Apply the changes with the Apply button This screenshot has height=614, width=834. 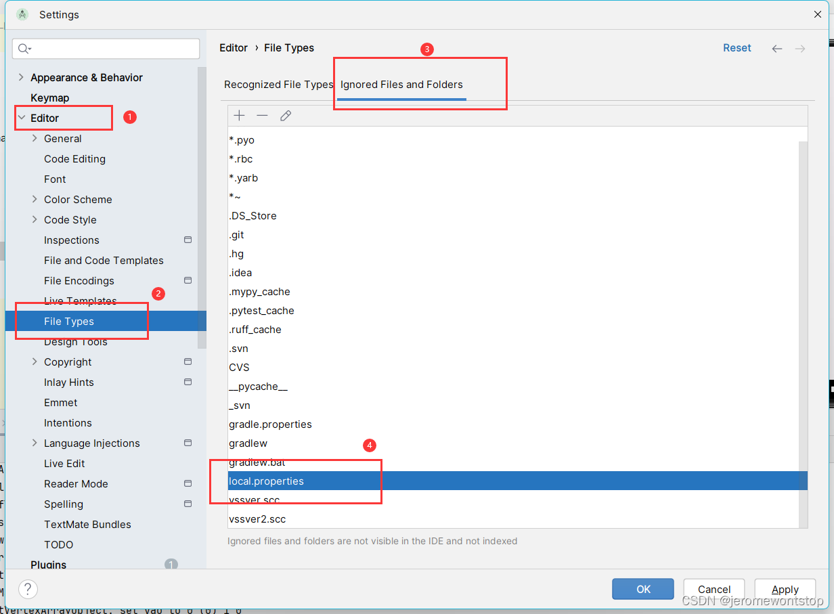coord(785,589)
